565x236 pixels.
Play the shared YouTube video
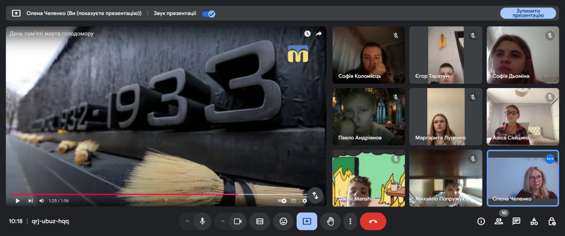tap(18, 201)
